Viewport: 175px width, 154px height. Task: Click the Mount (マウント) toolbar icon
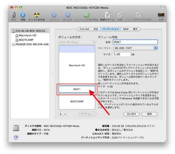point(54,15)
